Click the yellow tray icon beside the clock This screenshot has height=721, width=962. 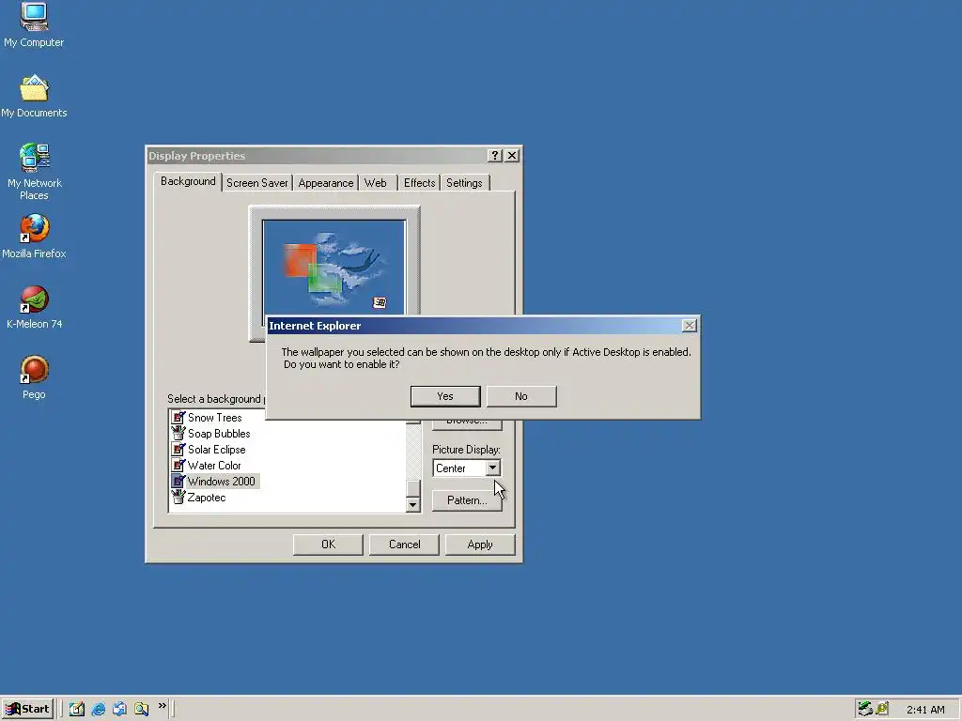(882, 709)
